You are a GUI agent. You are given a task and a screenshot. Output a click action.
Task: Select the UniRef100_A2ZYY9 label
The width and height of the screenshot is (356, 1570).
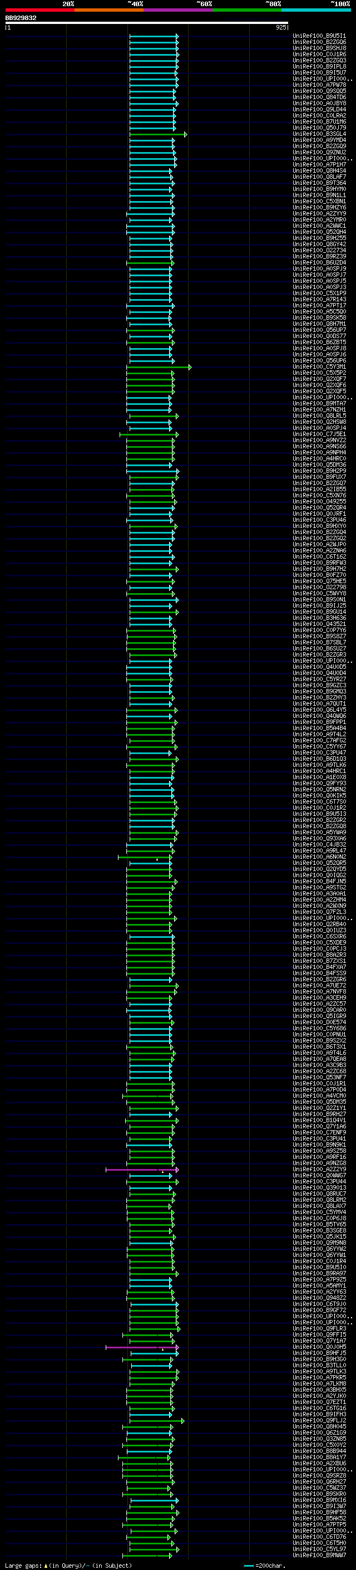[319, 214]
